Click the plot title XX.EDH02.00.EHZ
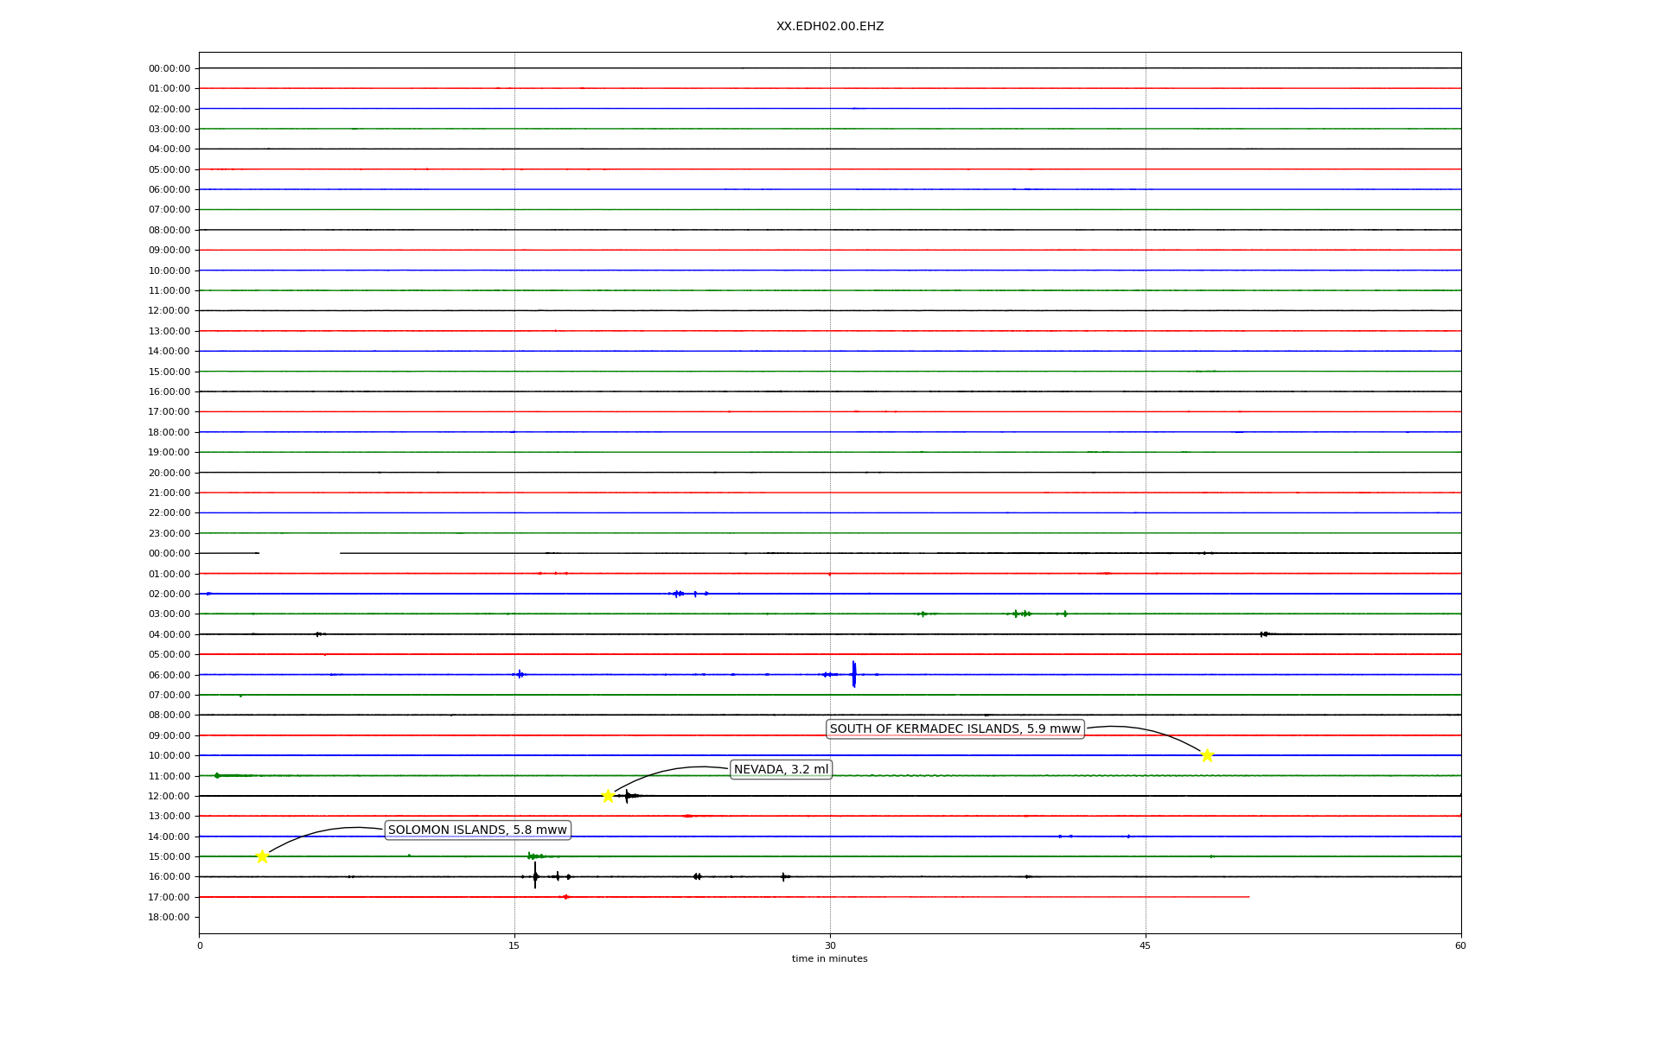1660x1037 pixels. pyautogui.click(x=829, y=27)
